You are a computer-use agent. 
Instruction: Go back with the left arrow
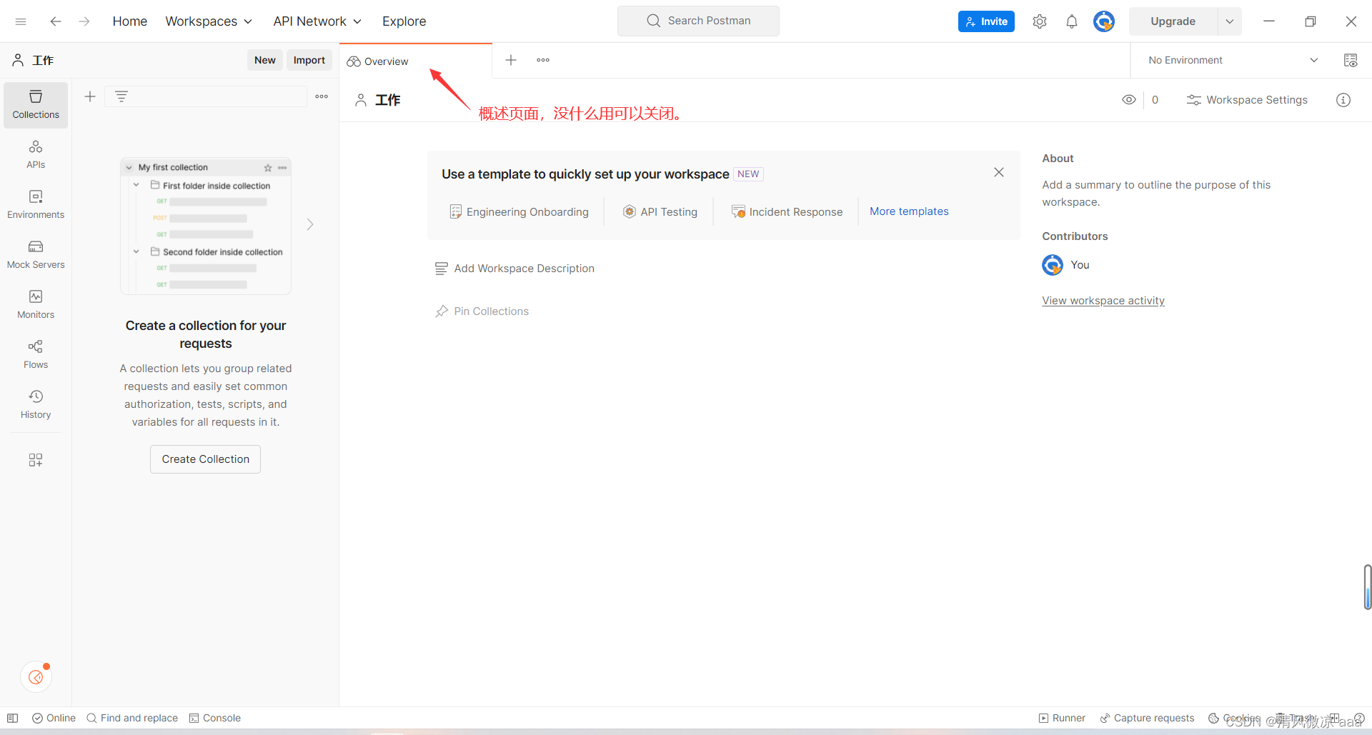(56, 21)
